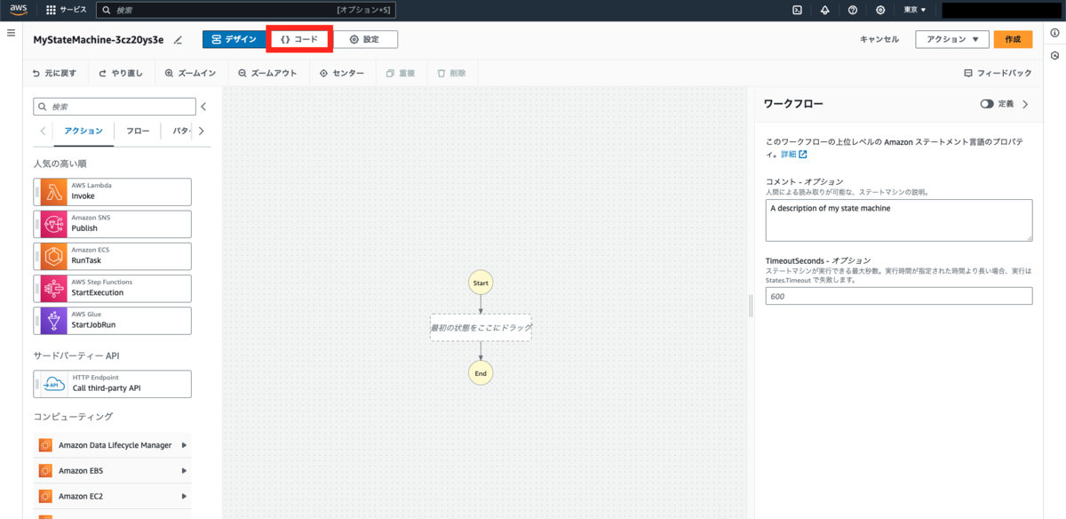Click センター to center canvas
This screenshot has height=519, width=1066.
342,73
